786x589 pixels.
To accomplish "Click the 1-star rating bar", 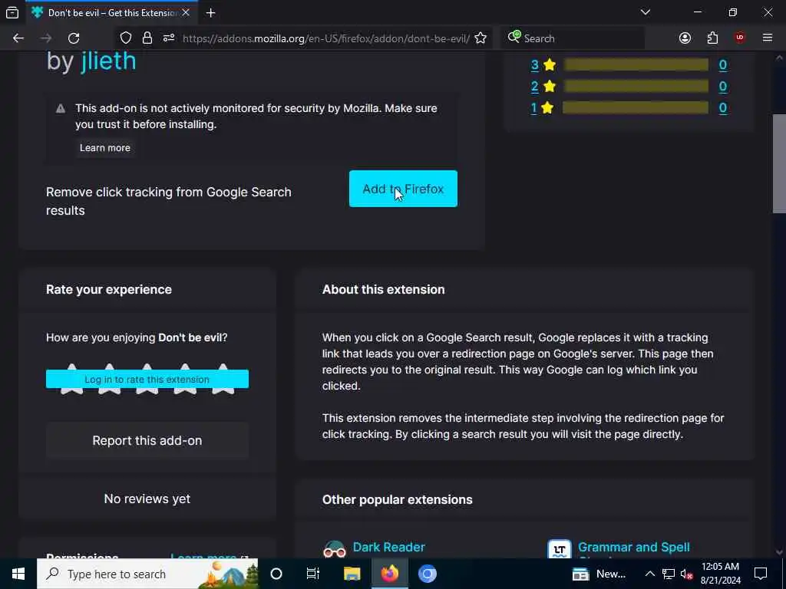I will (636, 107).
